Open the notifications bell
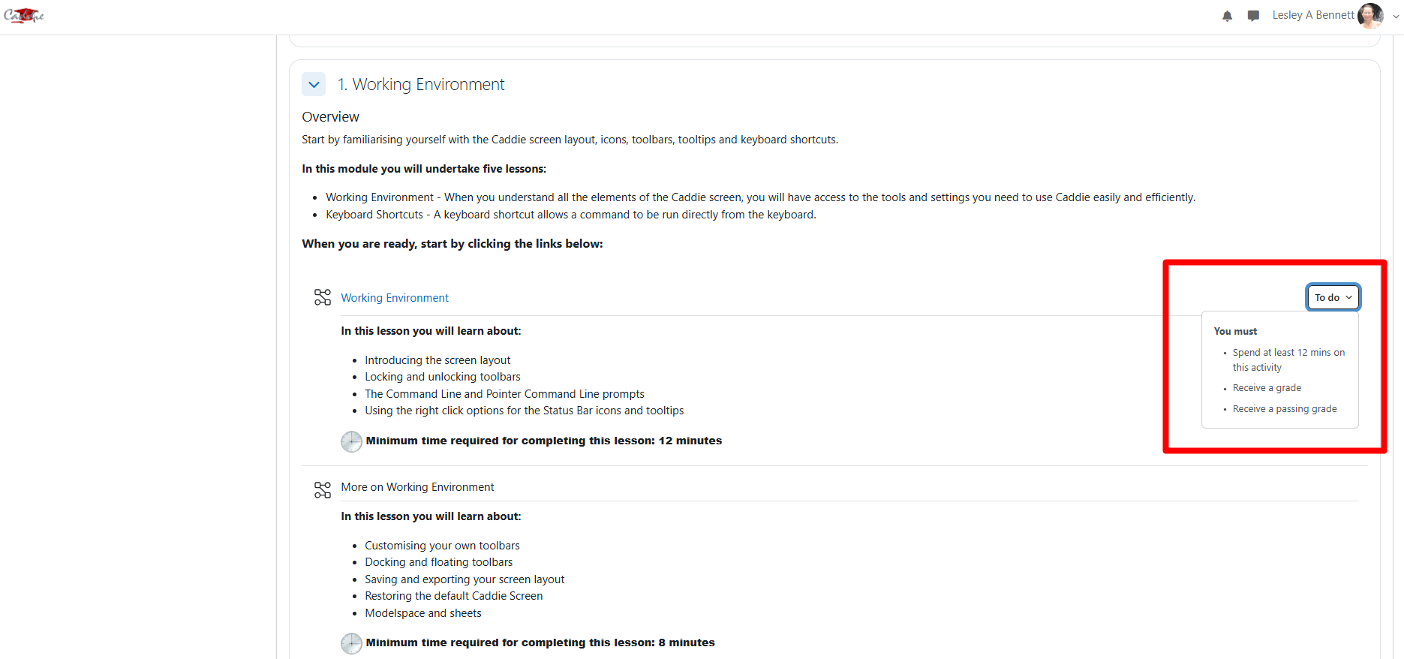The image size is (1404, 659). (1227, 16)
